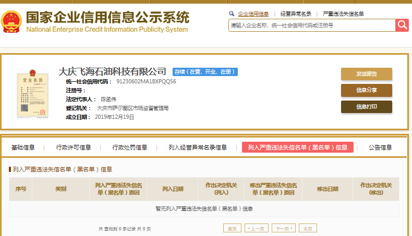This screenshot has width=412, height=236.
Task: Click the 下一页 next page button
Action: 284,228
